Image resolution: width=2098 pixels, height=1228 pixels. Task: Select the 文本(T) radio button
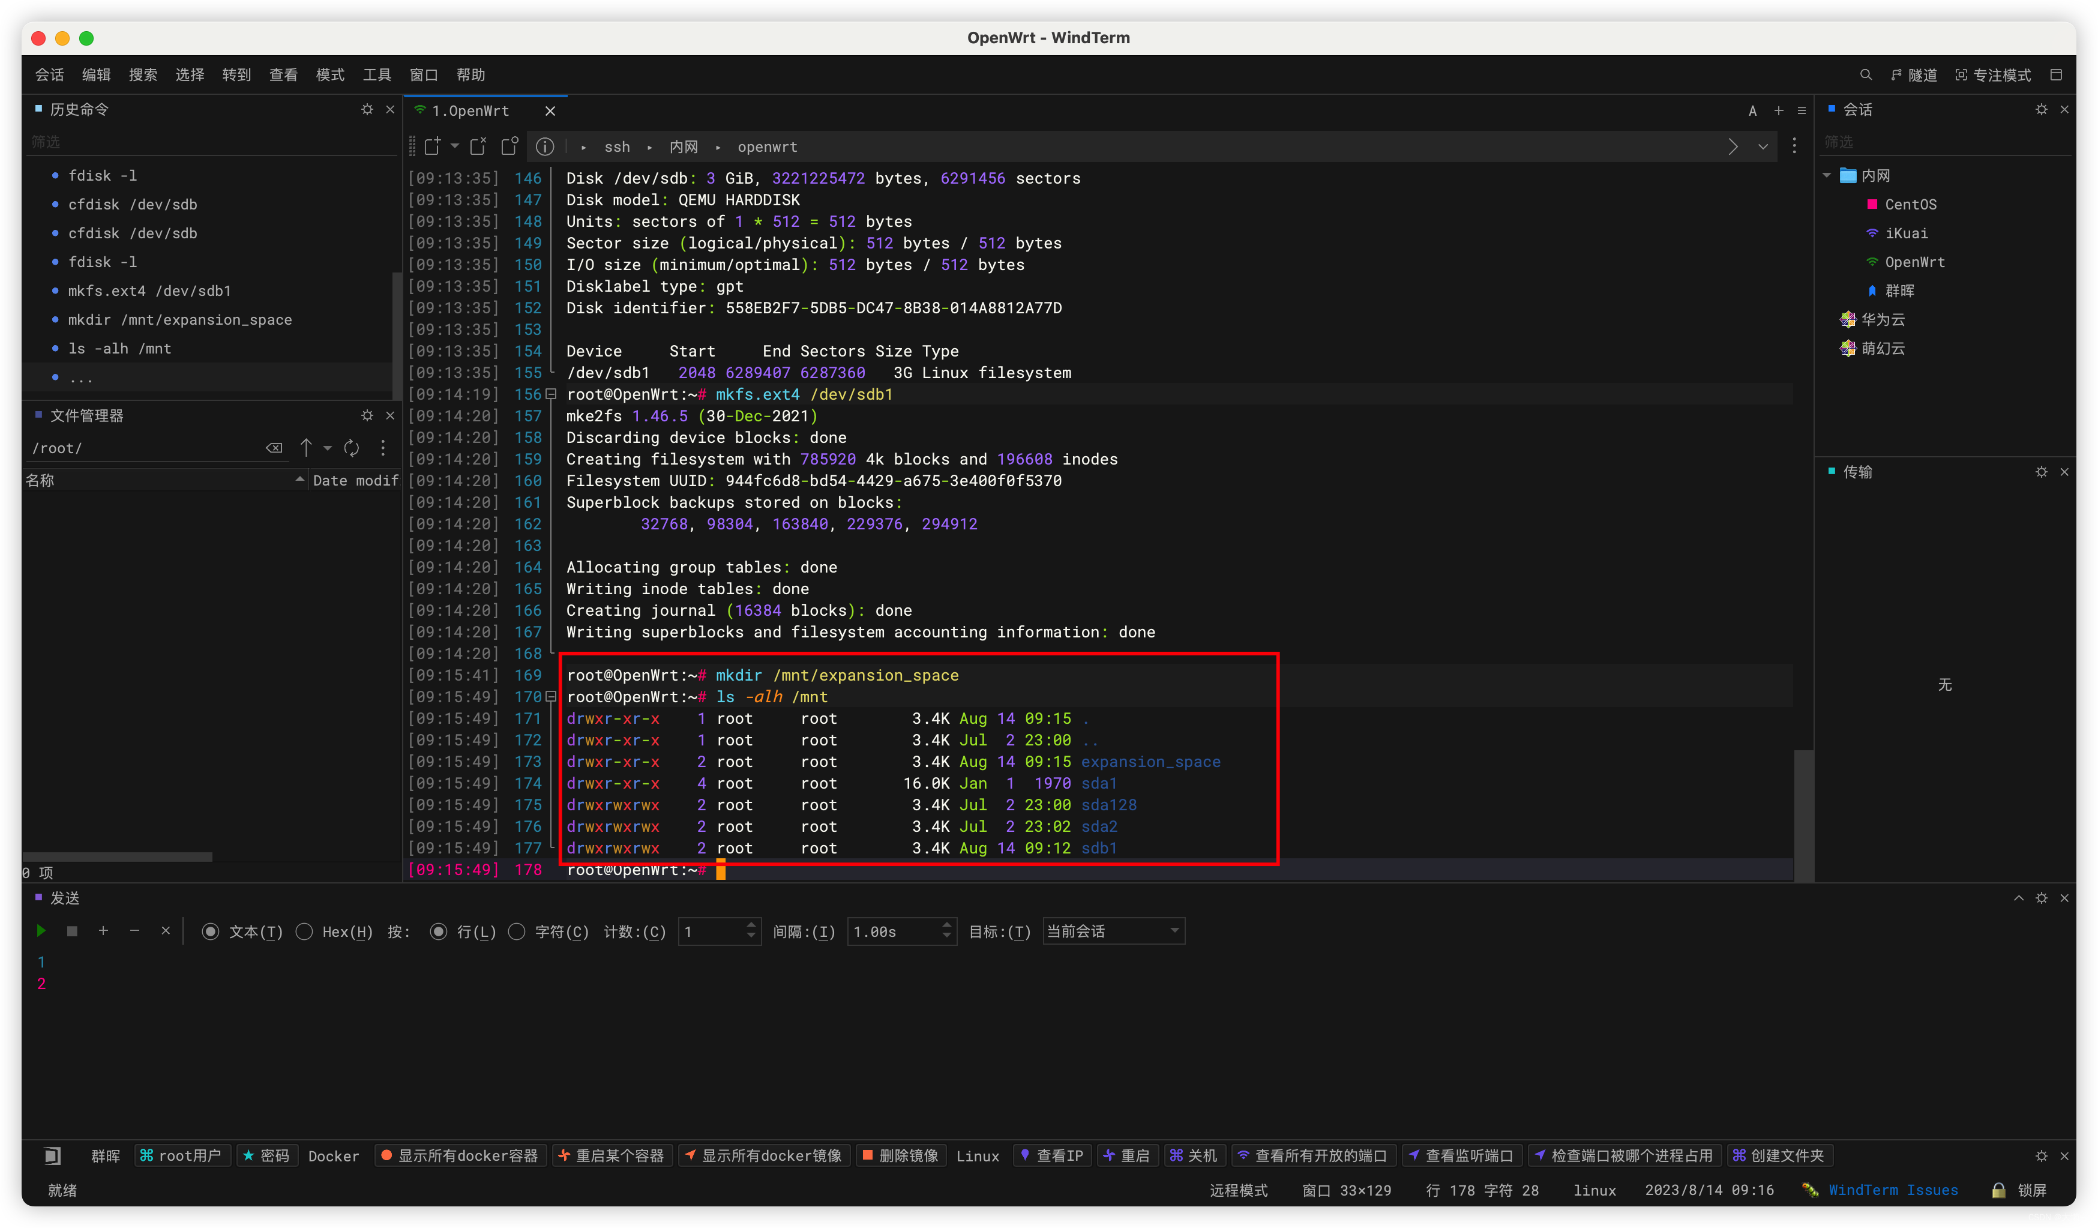(x=211, y=932)
